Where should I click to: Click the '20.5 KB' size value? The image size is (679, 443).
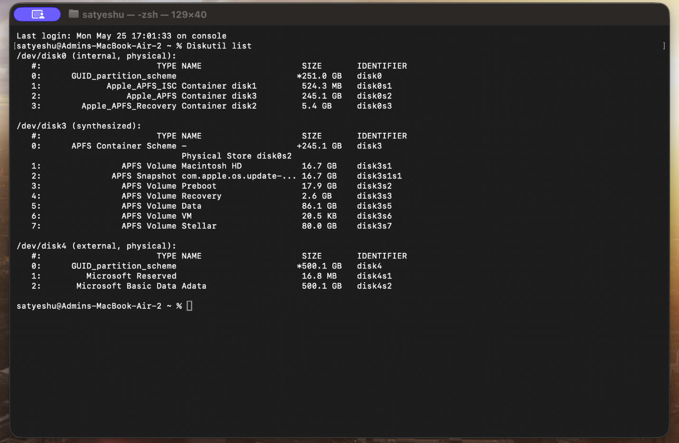tap(319, 216)
